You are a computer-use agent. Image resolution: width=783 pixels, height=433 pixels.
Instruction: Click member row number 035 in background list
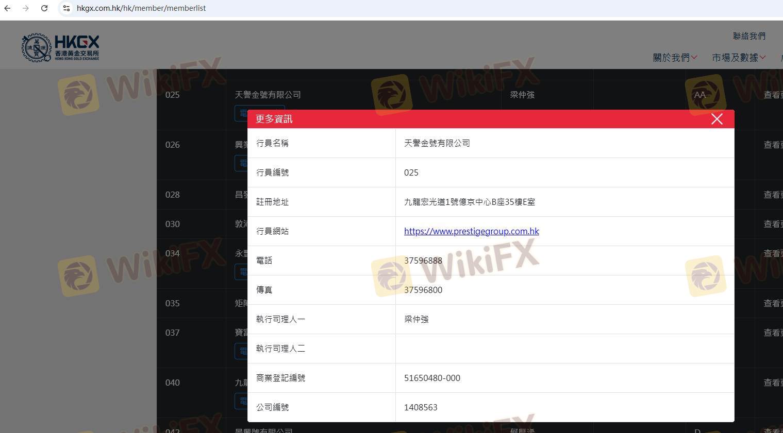tap(172, 303)
